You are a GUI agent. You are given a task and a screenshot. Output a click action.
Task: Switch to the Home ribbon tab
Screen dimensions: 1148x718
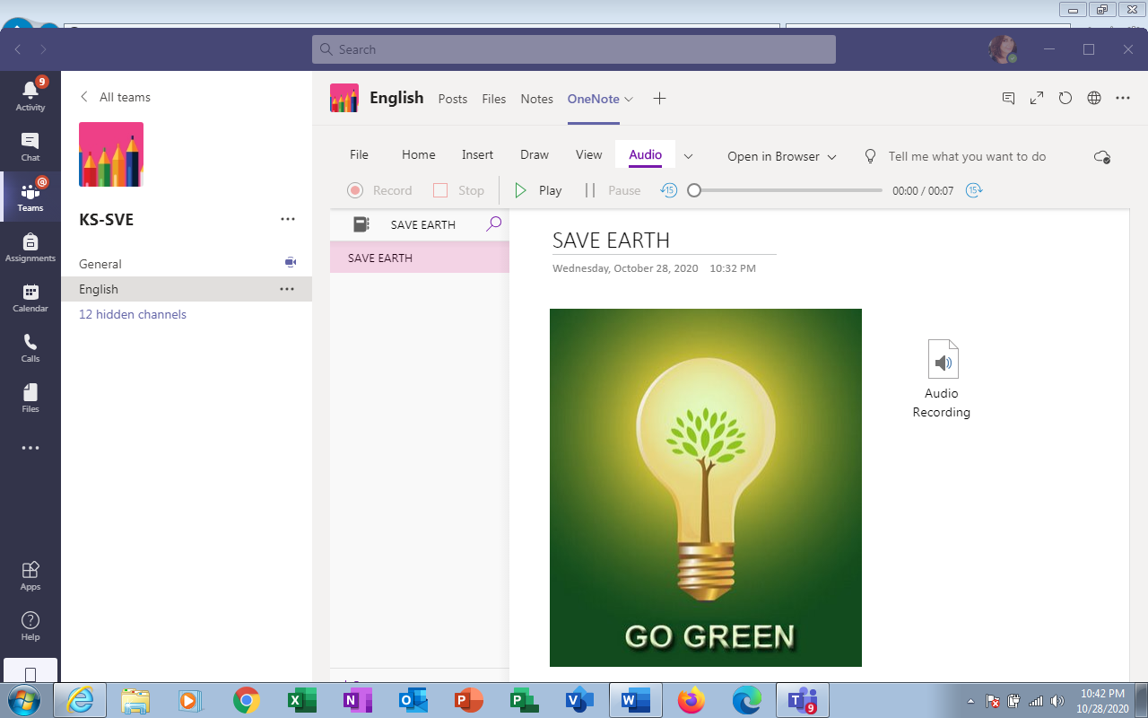[x=418, y=154]
